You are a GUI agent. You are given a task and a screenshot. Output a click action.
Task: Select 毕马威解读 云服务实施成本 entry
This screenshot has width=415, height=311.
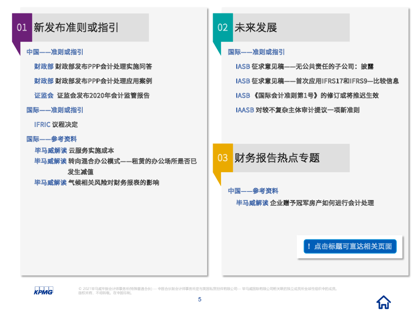click(x=74, y=151)
